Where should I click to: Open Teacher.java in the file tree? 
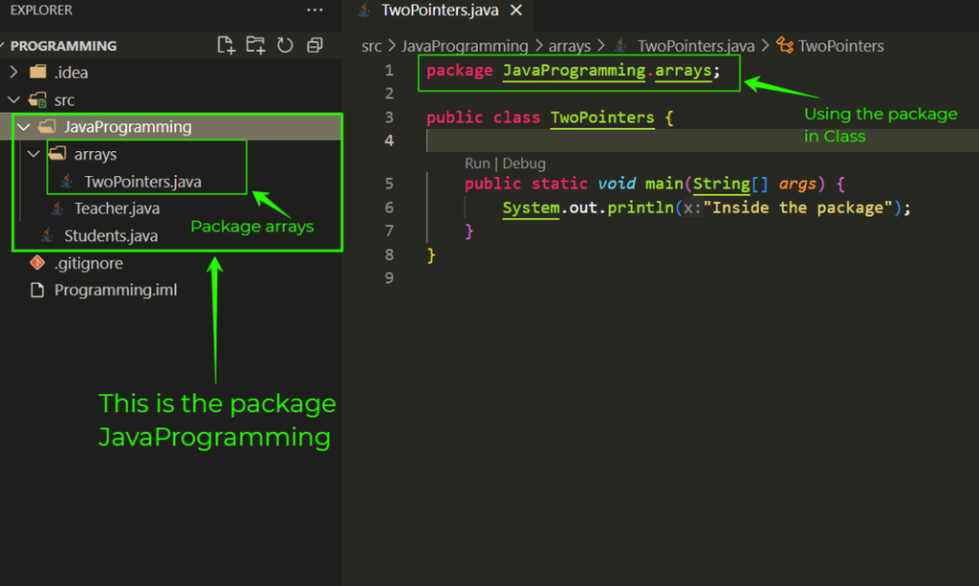tap(117, 208)
